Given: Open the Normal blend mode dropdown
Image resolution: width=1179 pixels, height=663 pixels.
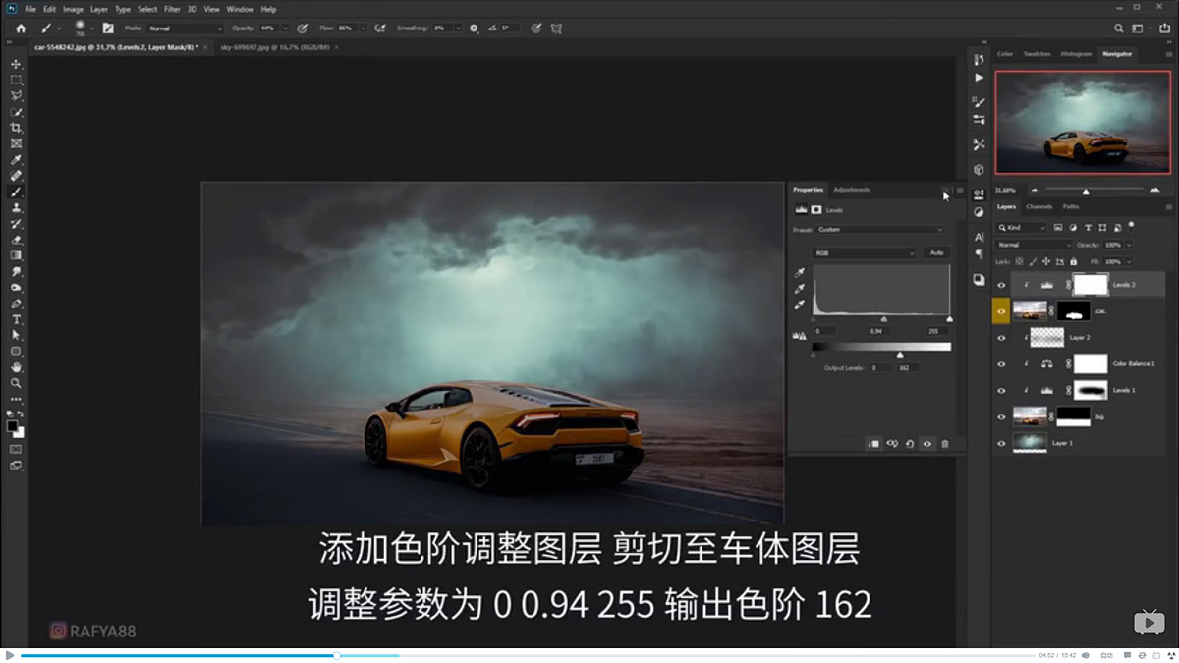Looking at the screenshot, I should tap(1032, 245).
